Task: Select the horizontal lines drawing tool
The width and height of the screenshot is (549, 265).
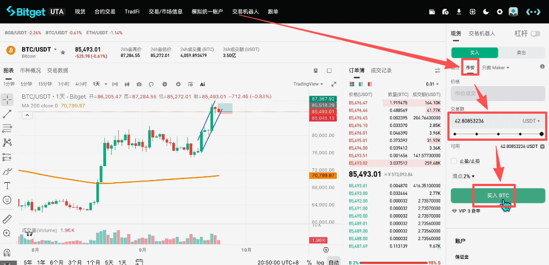Action: click(7, 128)
